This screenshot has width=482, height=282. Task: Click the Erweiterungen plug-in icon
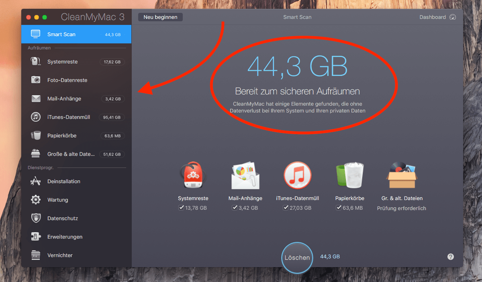point(36,237)
